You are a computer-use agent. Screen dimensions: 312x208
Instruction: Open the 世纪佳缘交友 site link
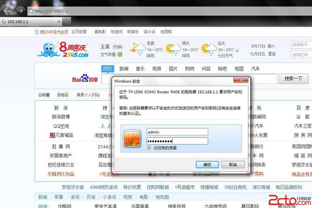coord(61,165)
